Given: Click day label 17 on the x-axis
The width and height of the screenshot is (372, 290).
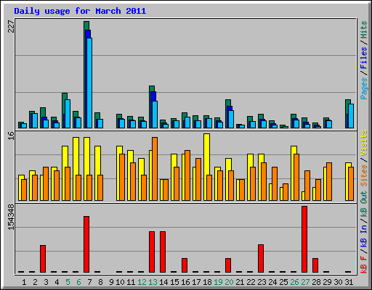Looking at the screenshot, I should pyautogui.click(x=196, y=282).
